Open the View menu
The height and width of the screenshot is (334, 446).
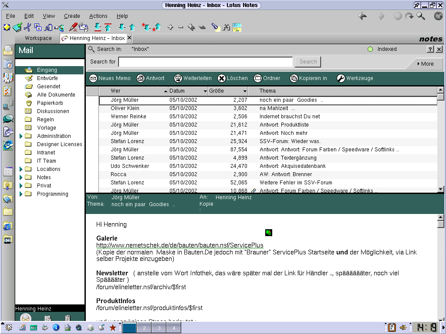pyautogui.click(x=49, y=16)
